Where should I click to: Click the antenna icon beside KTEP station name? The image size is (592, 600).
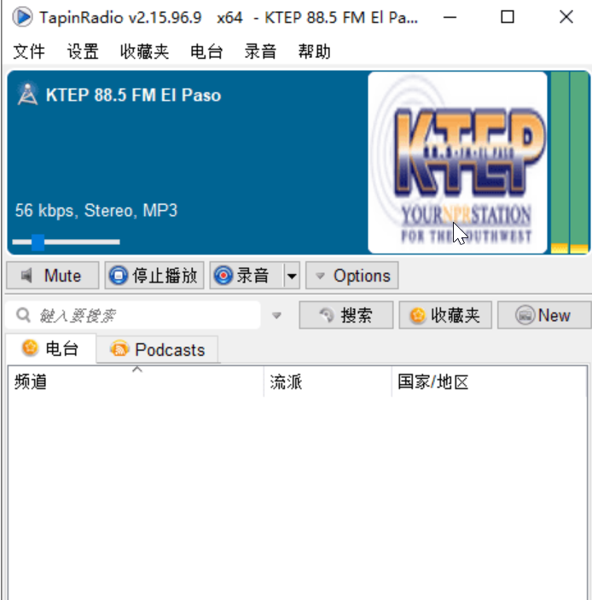pos(27,94)
